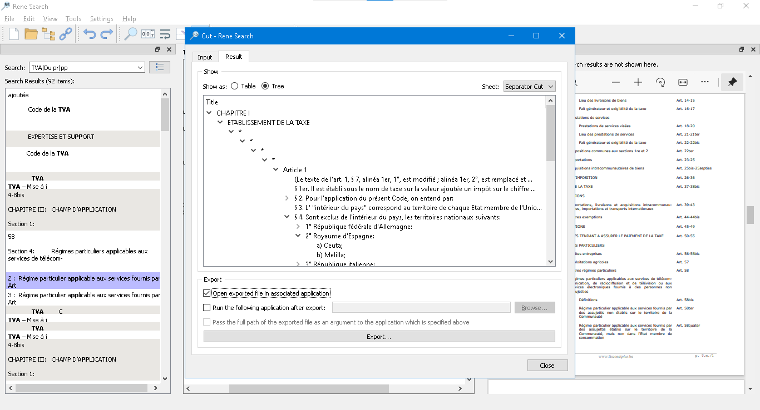Click the chain link icon in toolbar
The width and height of the screenshot is (760, 410).
click(x=66, y=34)
